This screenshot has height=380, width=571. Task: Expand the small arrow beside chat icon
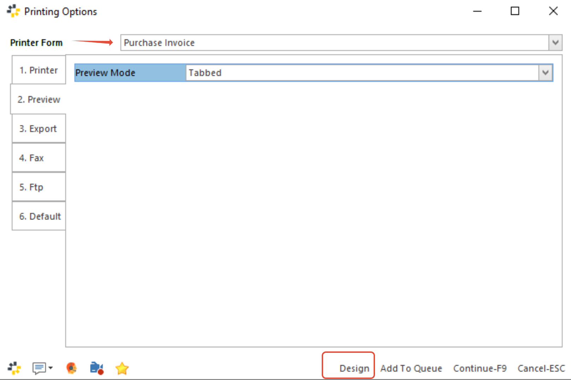click(51, 368)
